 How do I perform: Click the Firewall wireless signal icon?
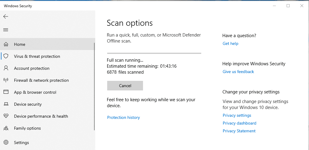coord(6,80)
